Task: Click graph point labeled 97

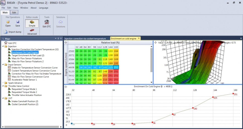Action: coord(173,114)
